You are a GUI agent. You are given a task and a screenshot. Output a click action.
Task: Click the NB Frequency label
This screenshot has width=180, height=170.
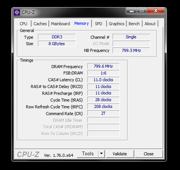[97, 50]
